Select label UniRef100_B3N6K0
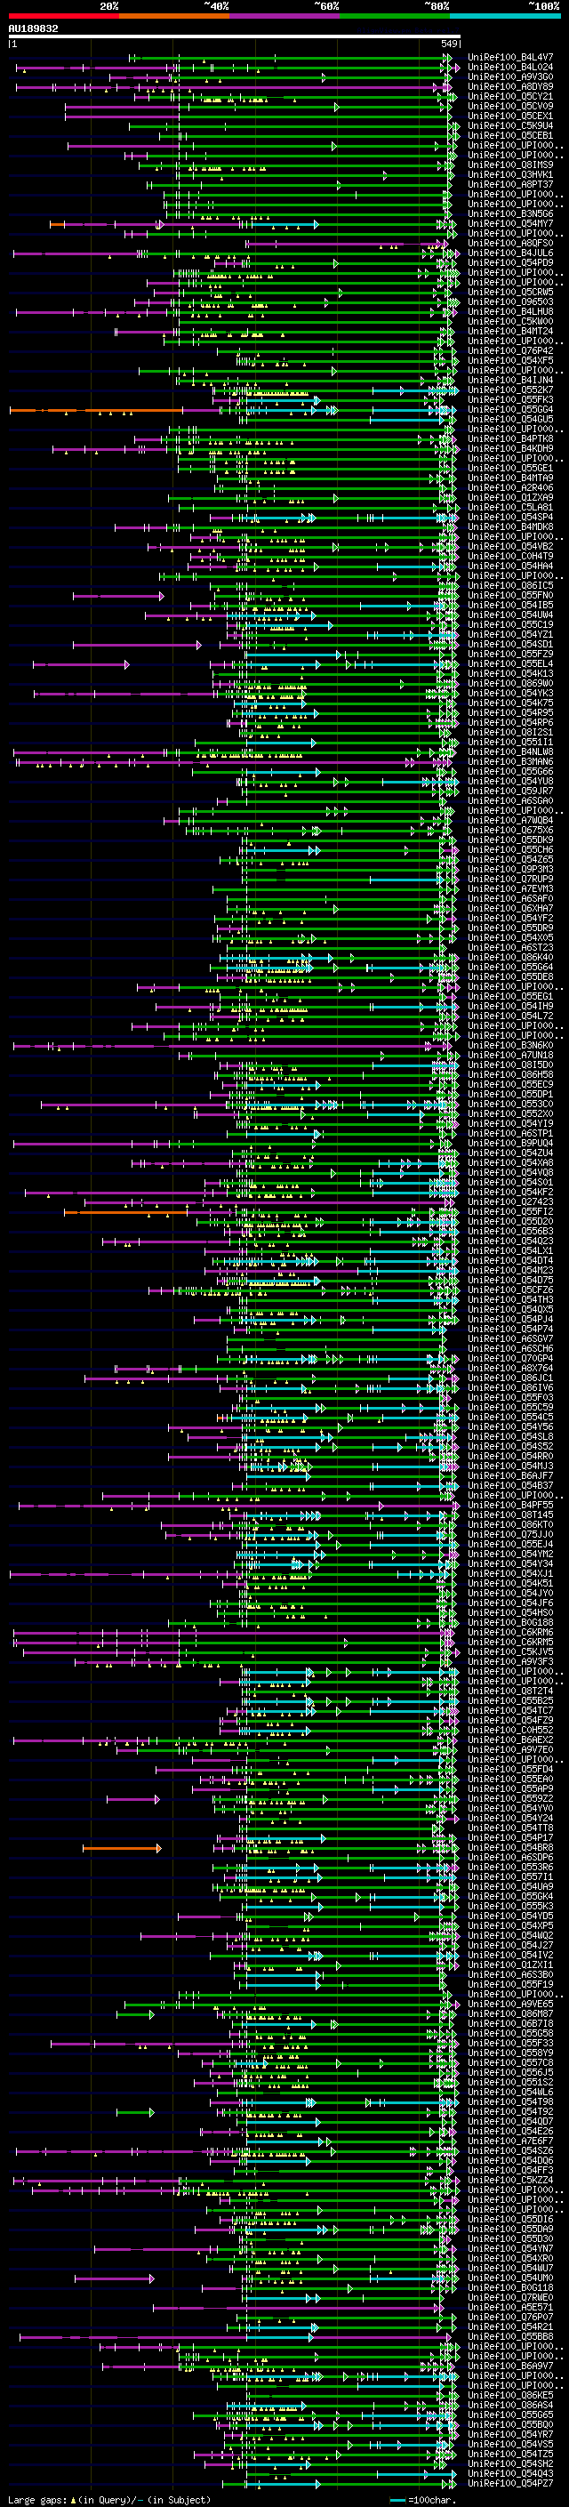The height and width of the screenshot is (2507, 569). [510, 1045]
